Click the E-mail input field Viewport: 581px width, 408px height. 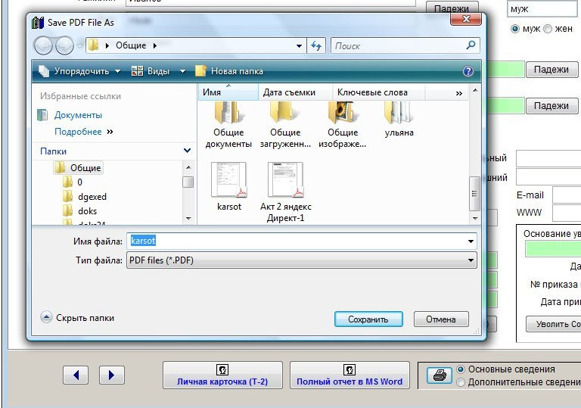click(567, 195)
